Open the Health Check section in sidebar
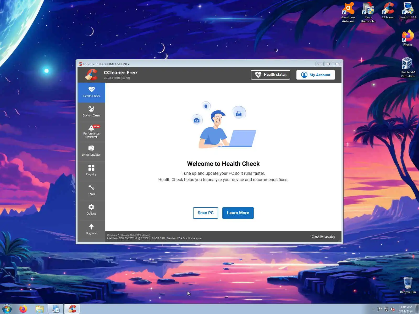 [91, 92]
